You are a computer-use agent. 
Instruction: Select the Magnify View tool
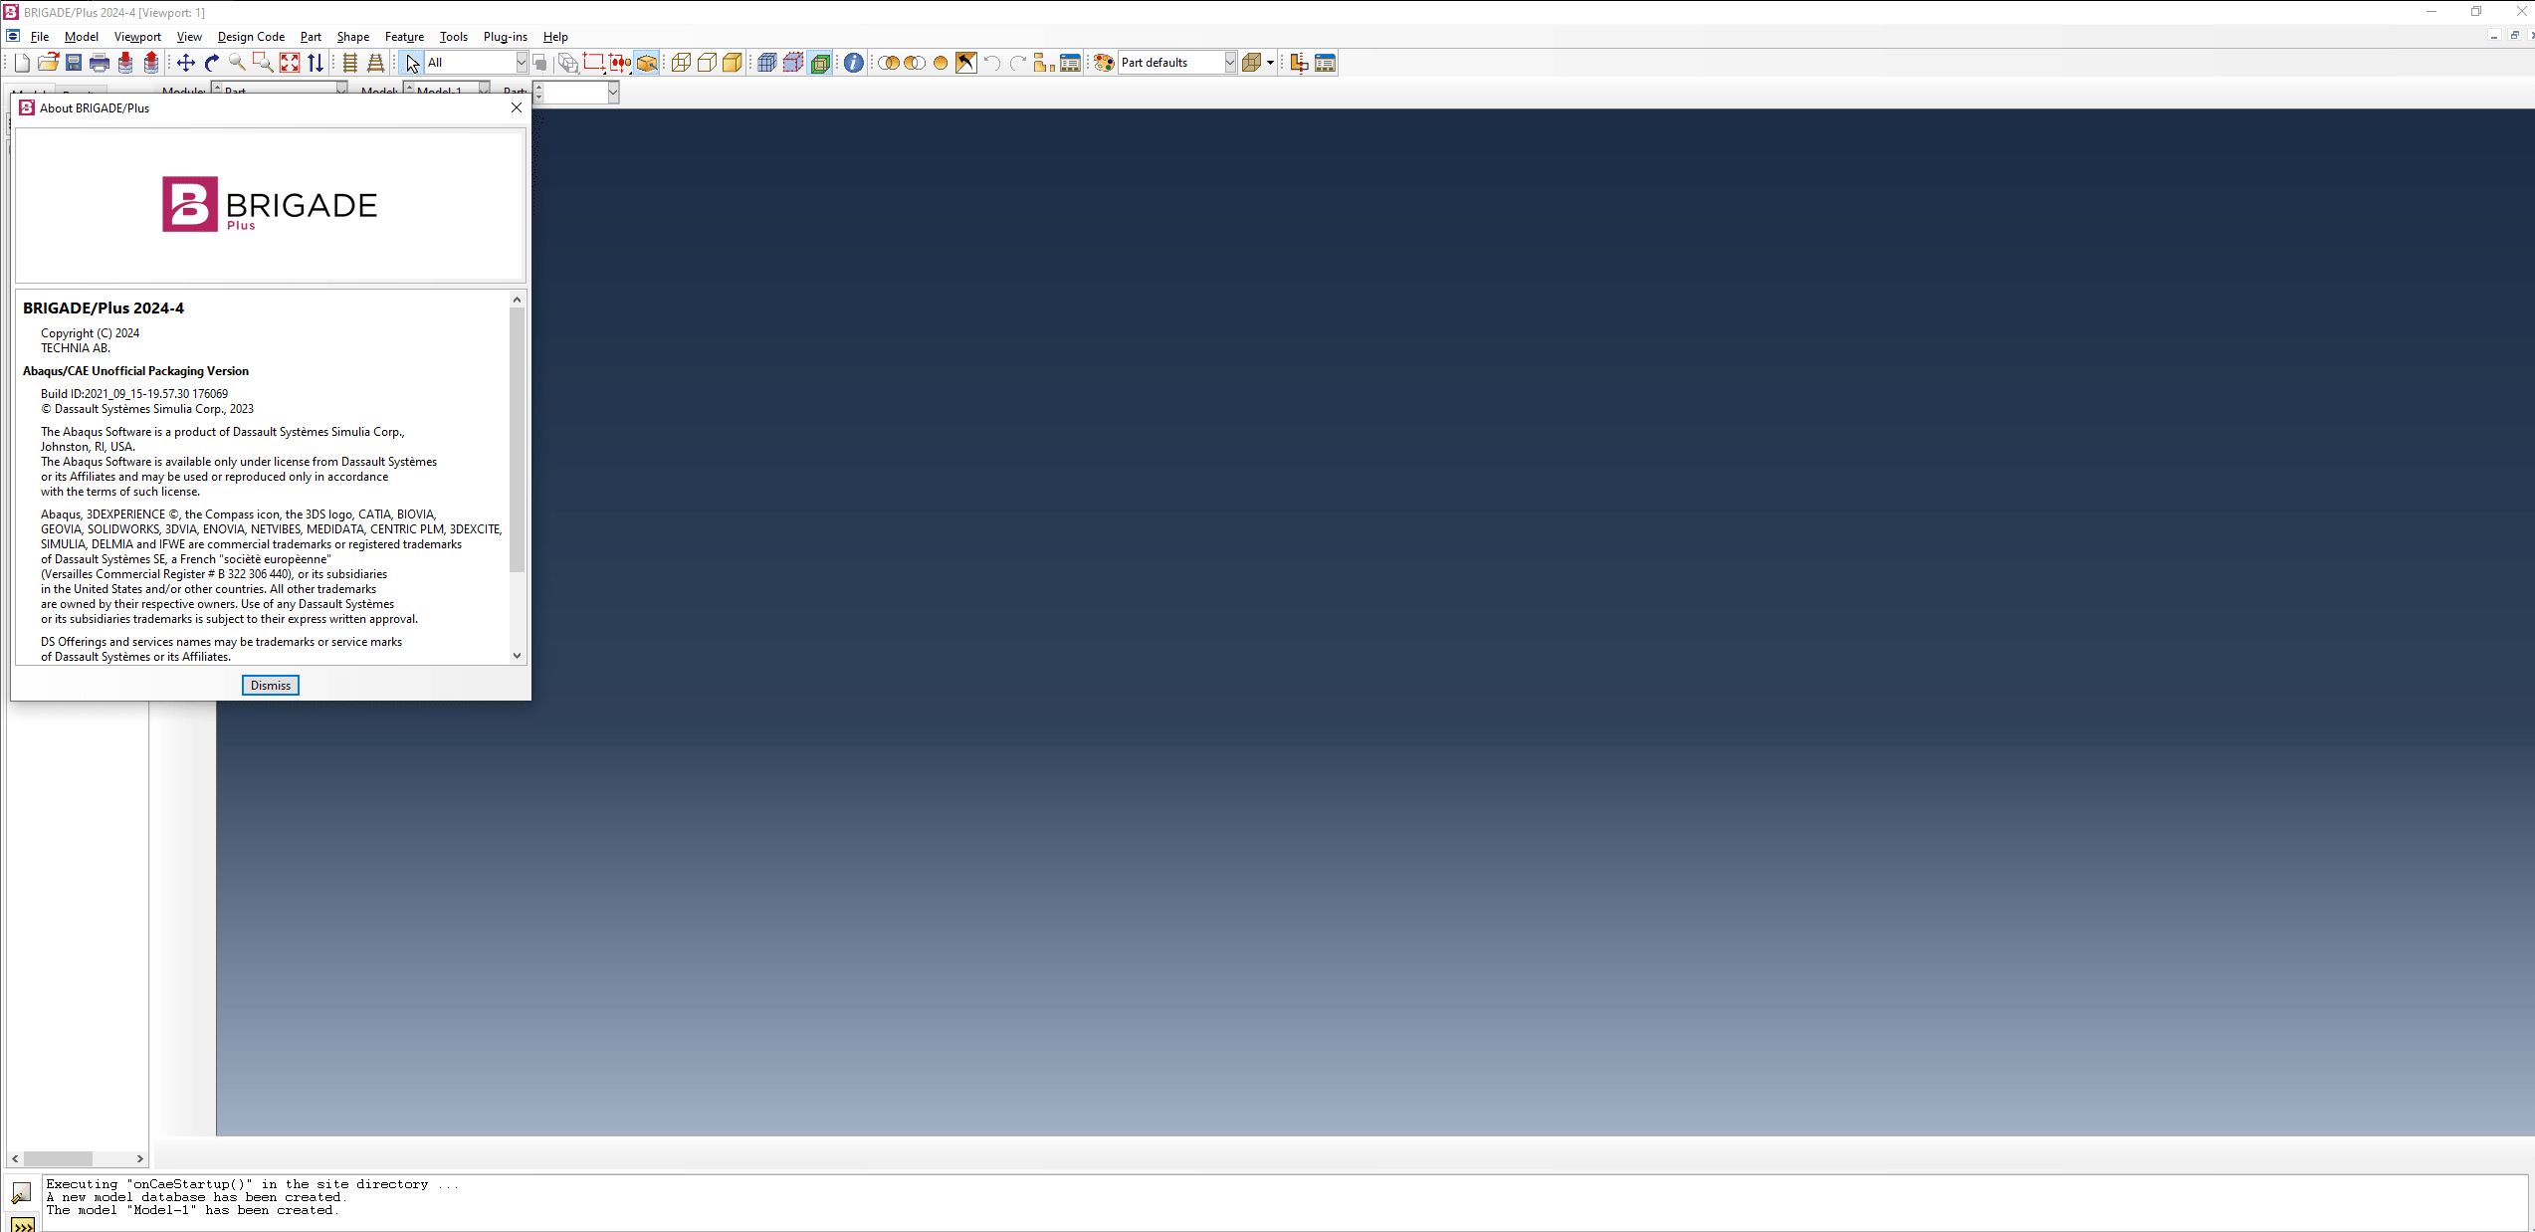click(238, 63)
